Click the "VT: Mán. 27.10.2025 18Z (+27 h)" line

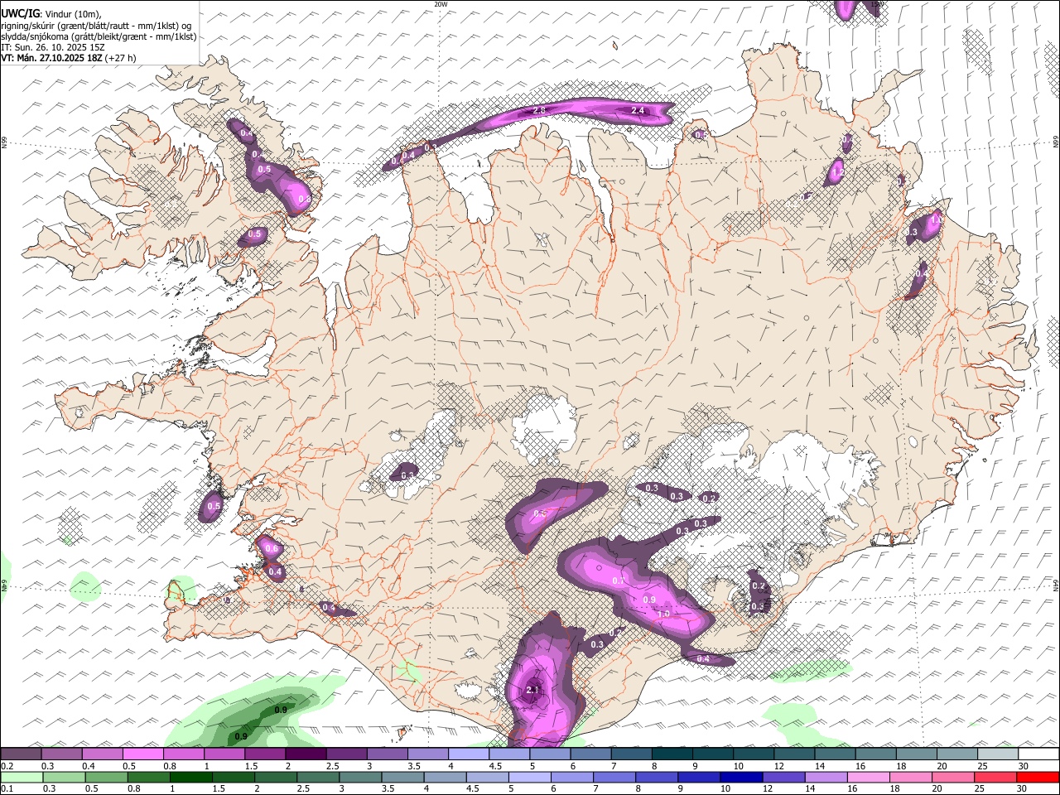click(x=69, y=58)
